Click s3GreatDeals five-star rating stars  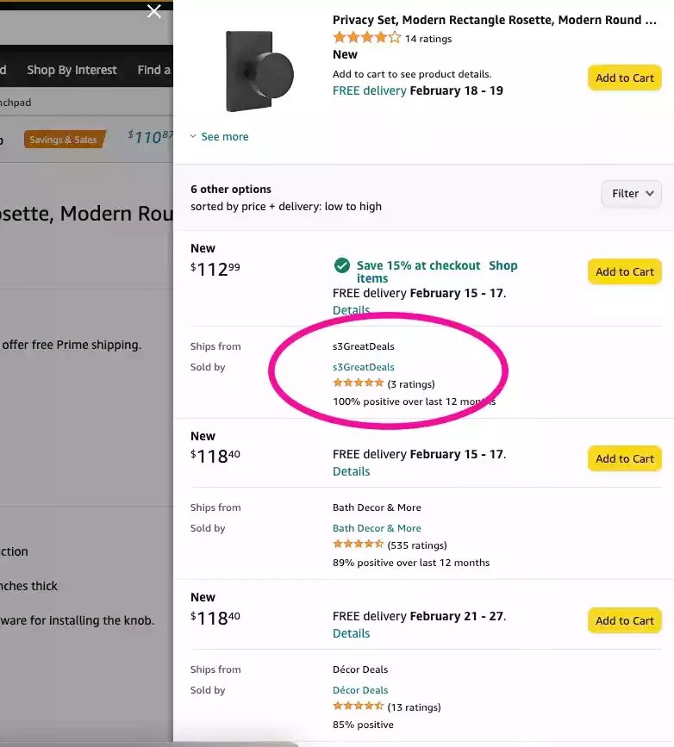(358, 382)
